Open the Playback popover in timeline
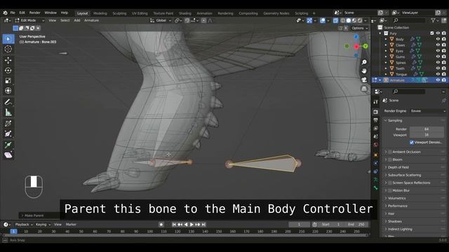The image size is (449, 252). click(23, 225)
